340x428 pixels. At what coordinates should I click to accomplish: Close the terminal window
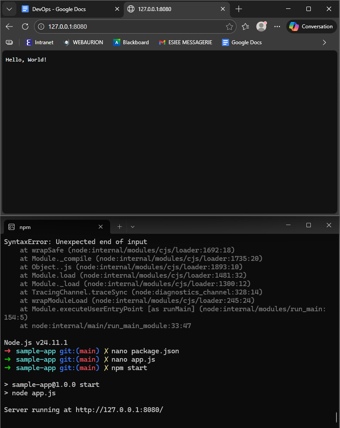(x=329, y=225)
